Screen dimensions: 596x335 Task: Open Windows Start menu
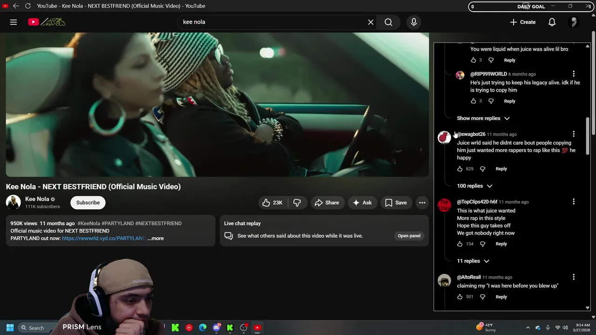coord(10,328)
